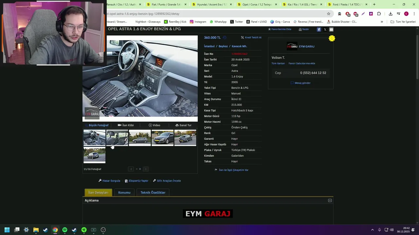The height and width of the screenshot is (235, 419).
Task: Select the thumbnail in the second row
Action: click(x=94, y=155)
